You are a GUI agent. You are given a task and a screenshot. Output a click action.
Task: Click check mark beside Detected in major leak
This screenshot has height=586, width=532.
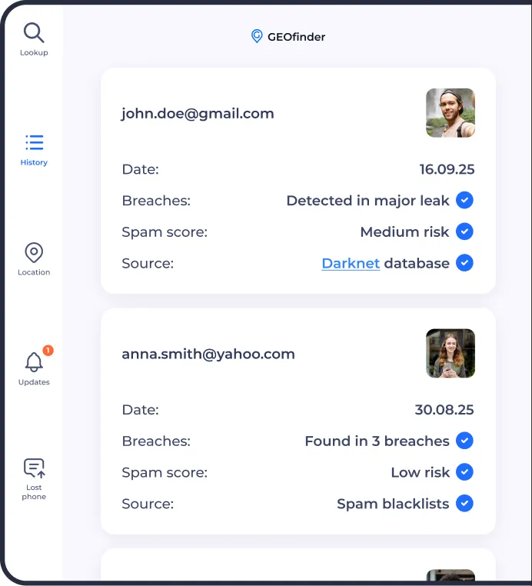[464, 200]
